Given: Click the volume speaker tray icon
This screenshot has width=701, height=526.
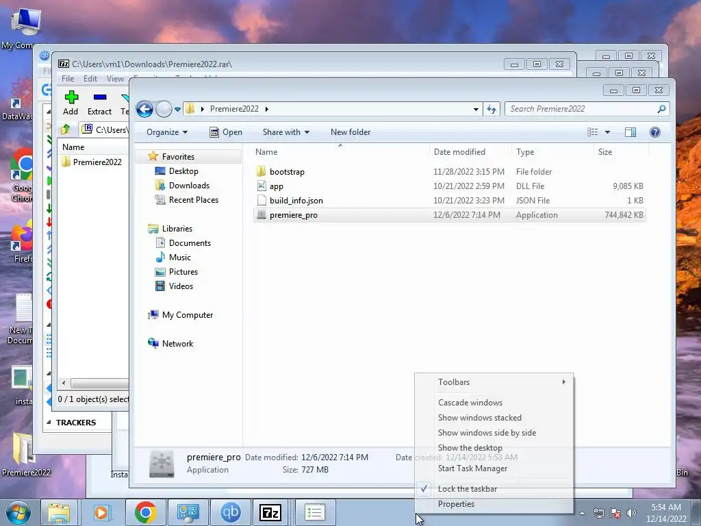Looking at the screenshot, I should coord(631,513).
